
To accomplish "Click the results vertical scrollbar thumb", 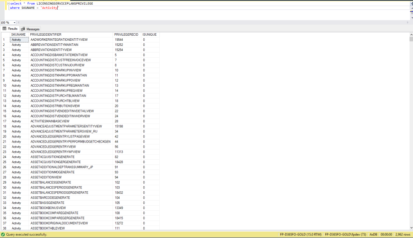I will point(411,39).
